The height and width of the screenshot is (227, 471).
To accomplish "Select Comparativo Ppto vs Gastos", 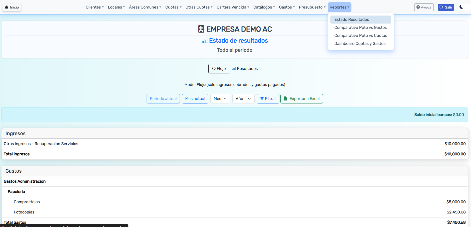I will (x=360, y=28).
